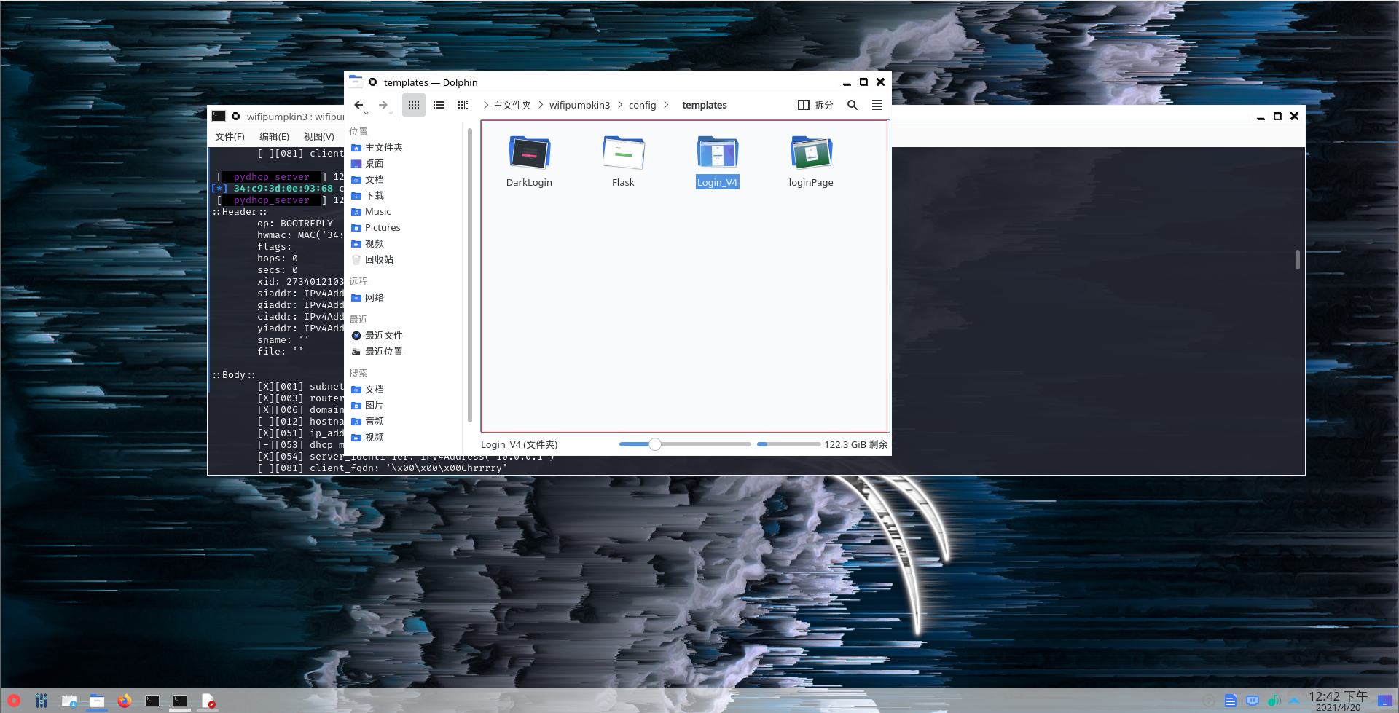Image resolution: width=1399 pixels, height=713 pixels.
Task: Open the back-history dropdown arrow
Action: click(x=366, y=114)
